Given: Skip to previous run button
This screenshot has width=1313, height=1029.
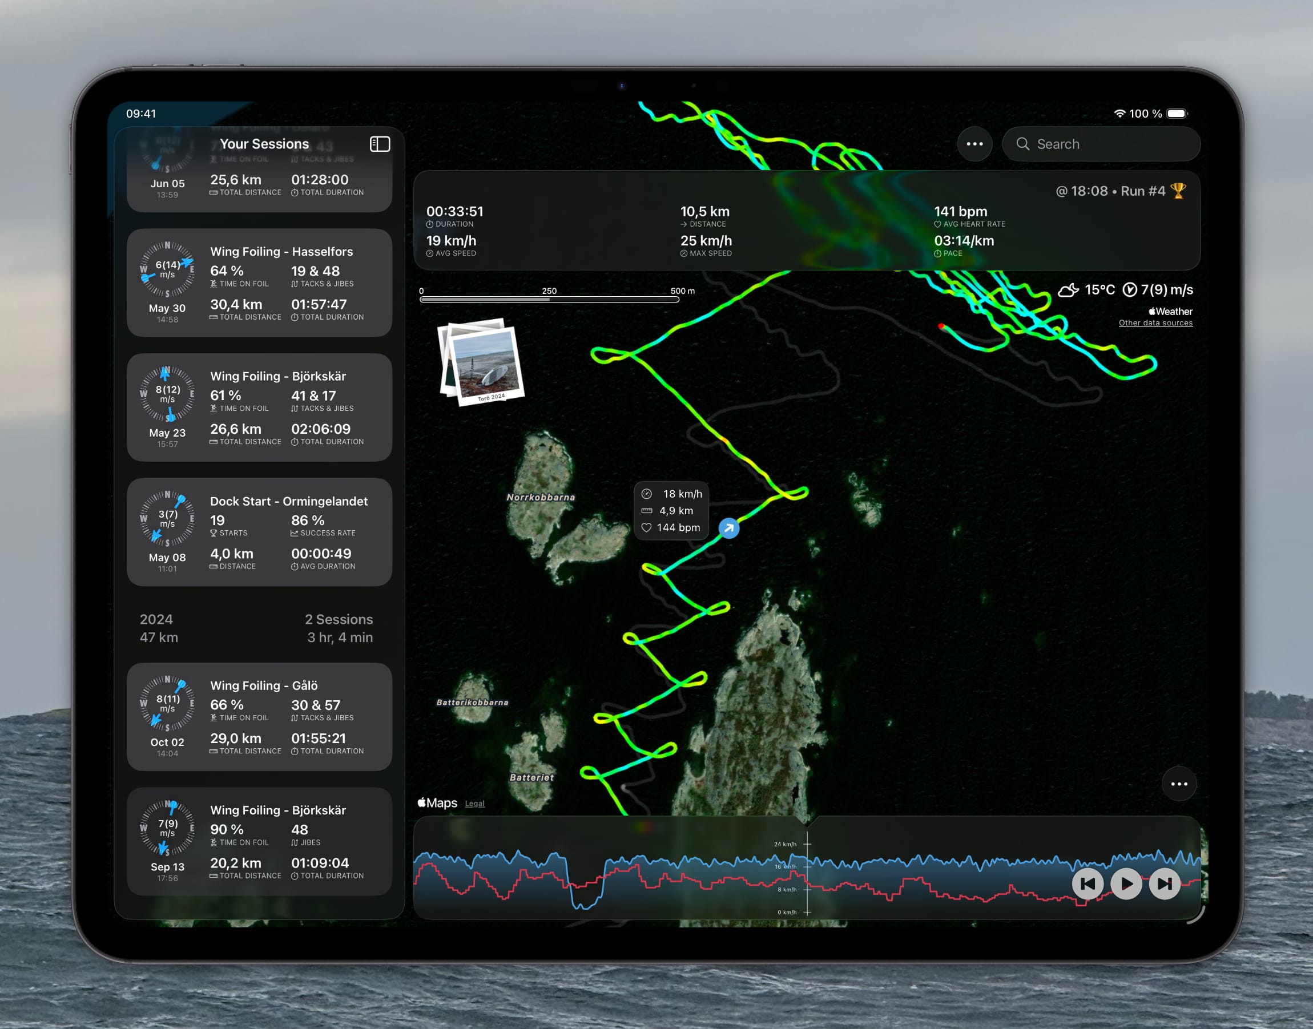Looking at the screenshot, I should tap(1087, 884).
